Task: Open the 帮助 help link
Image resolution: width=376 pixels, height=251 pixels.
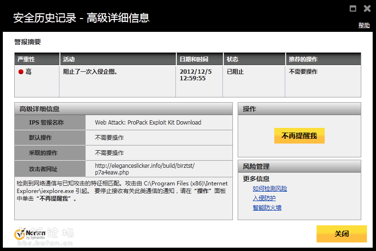Action: point(364,25)
